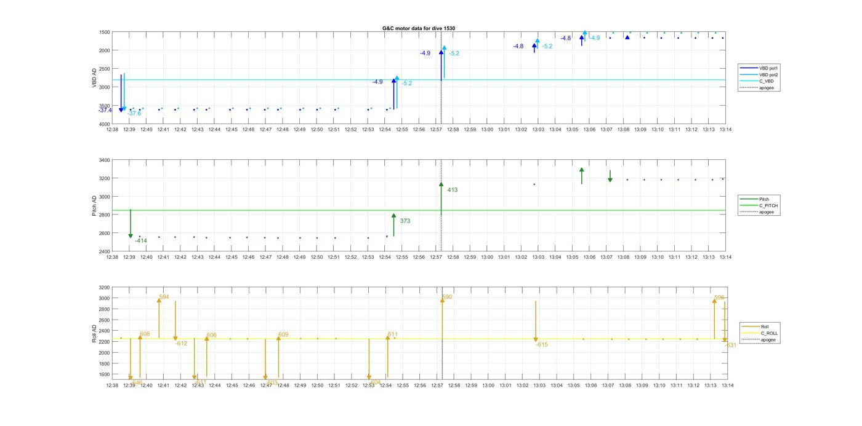Screen dimensions: 862x426
Task: Click the '606' roll data label
Action: 212,335
